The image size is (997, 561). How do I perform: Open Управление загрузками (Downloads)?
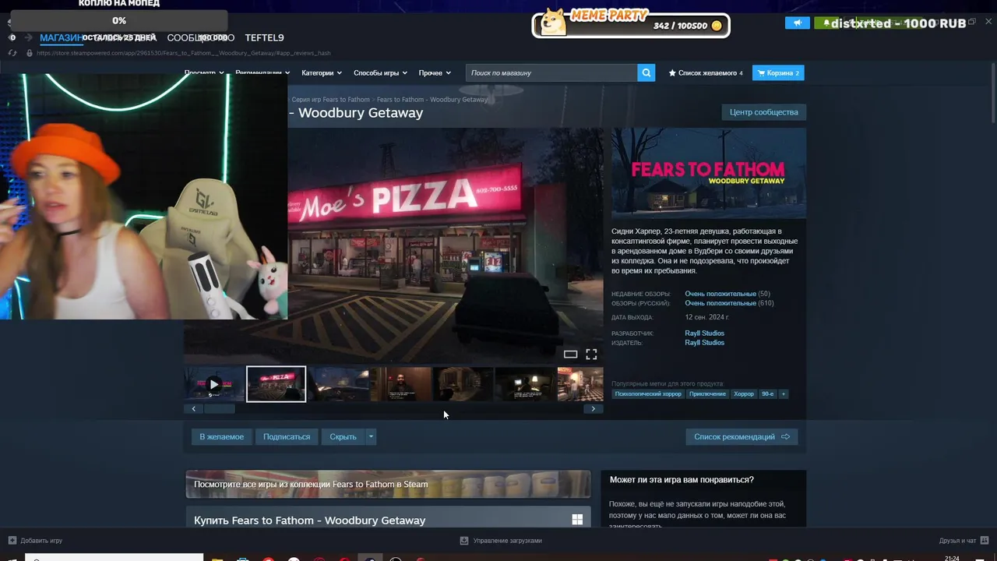click(x=507, y=541)
